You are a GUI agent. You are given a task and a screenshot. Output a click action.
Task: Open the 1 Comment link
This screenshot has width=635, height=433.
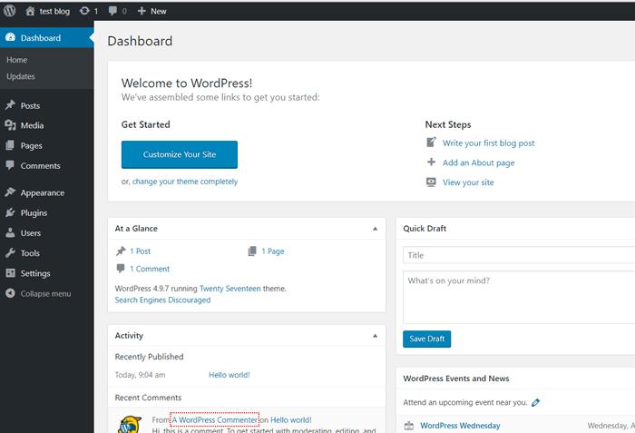point(150,269)
